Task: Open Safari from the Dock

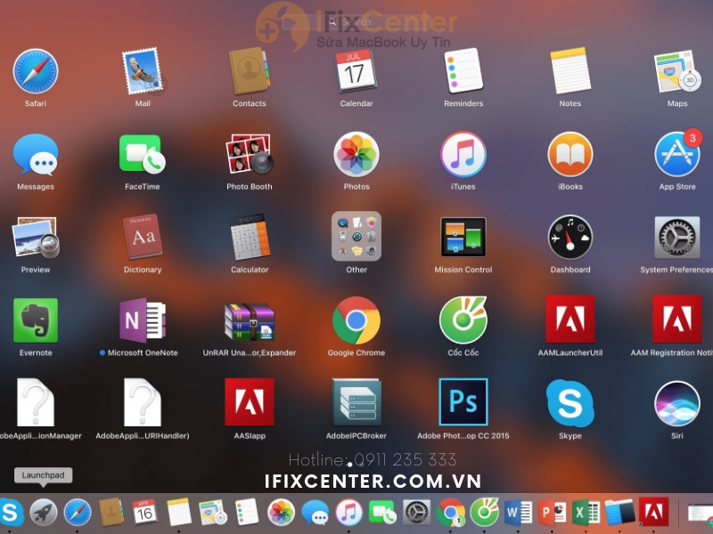Action: [78, 513]
